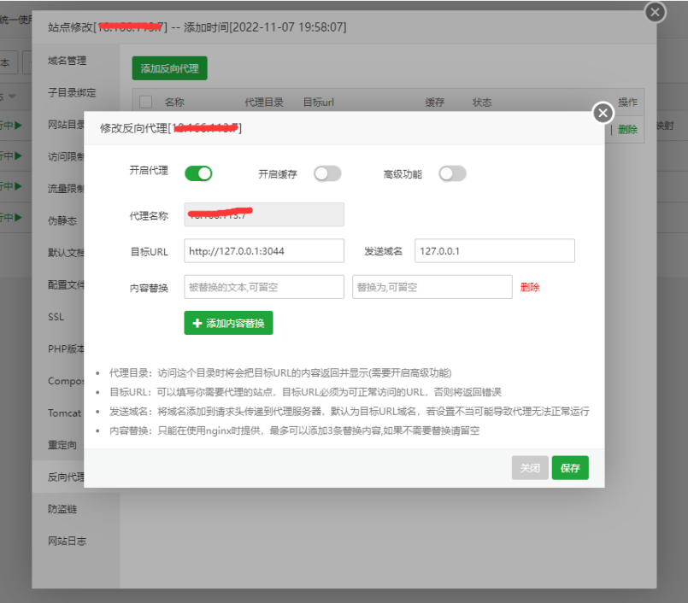Turn on the 高级功能 switch
This screenshot has width=688, height=603.
point(452,173)
